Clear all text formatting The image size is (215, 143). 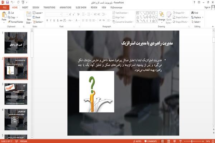point(78,14)
